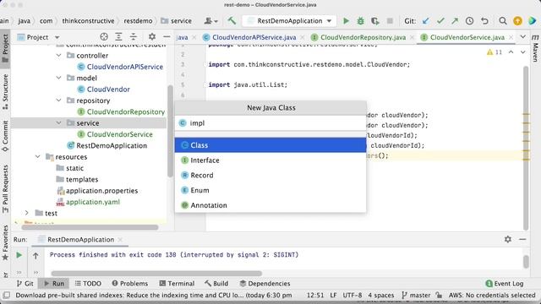The width and height of the screenshot is (541, 304).
Task: Click the orange IDE updates icon
Action: [517, 21]
